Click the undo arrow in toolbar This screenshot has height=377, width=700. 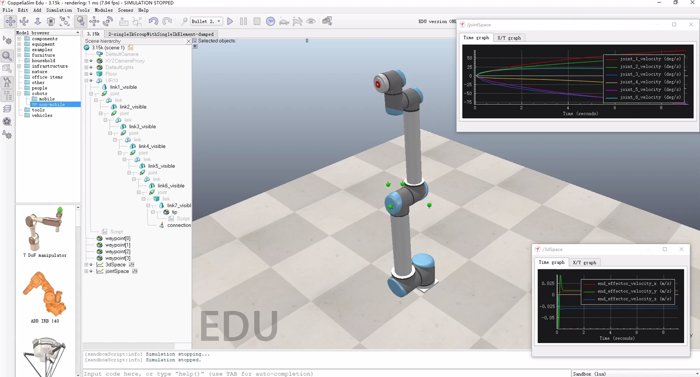pos(153,21)
